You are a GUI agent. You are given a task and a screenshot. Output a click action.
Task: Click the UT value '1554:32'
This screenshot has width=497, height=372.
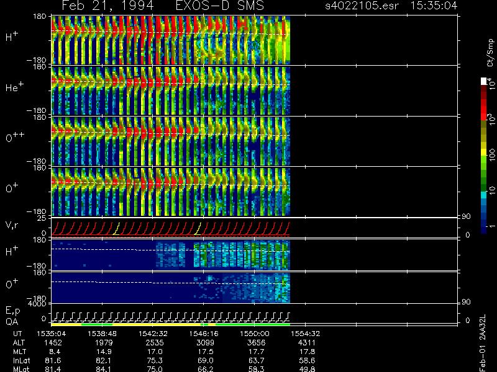tap(307, 334)
